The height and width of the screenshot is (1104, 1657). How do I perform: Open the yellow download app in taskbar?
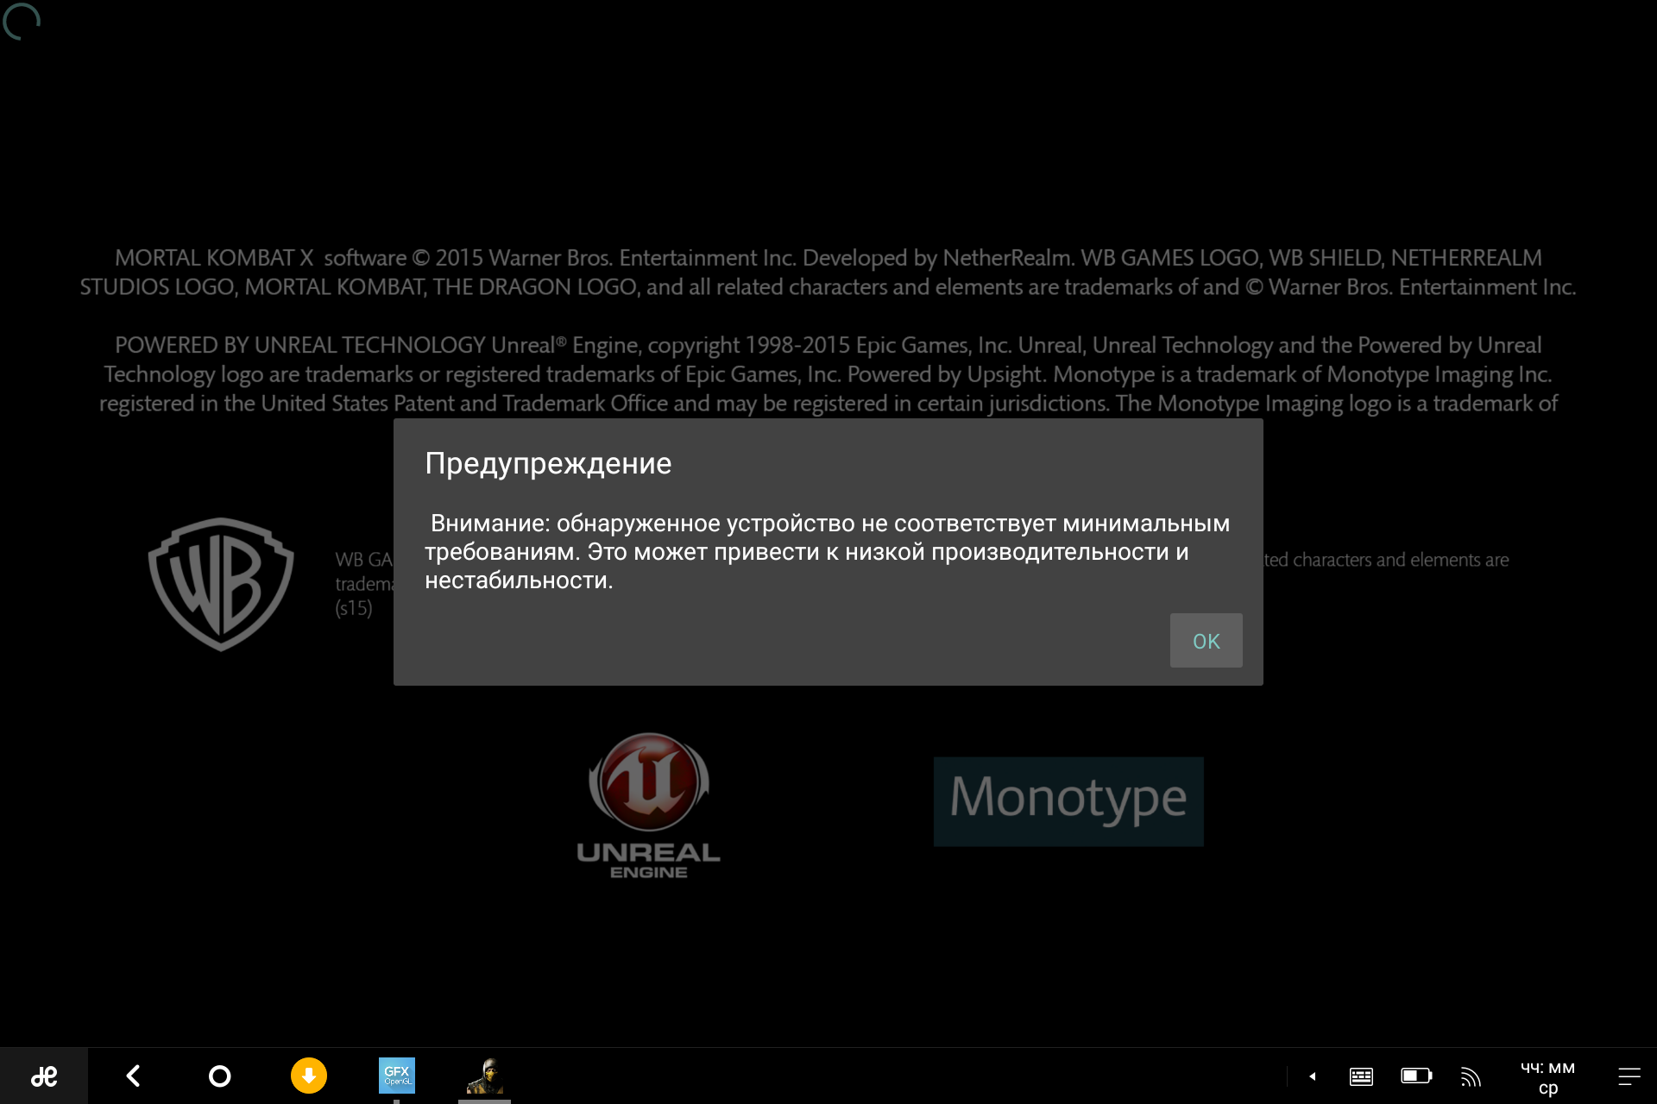(309, 1076)
